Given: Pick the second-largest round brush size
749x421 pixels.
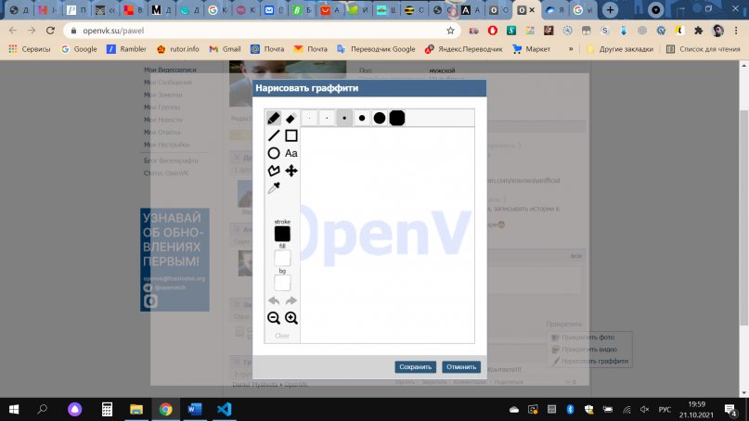Looking at the screenshot, I should pyautogui.click(x=380, y=118).
